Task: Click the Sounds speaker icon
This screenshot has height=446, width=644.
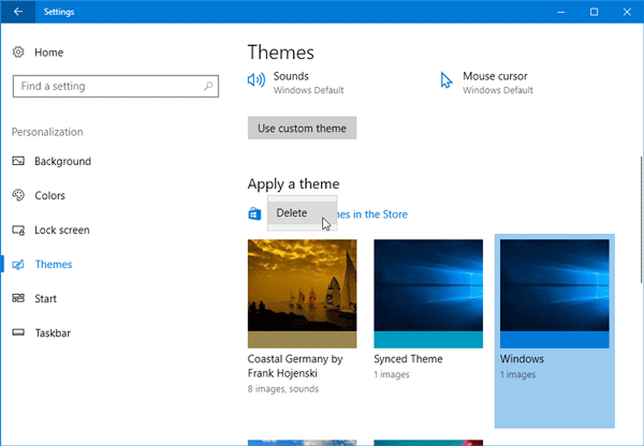Action: coord(256,80)
